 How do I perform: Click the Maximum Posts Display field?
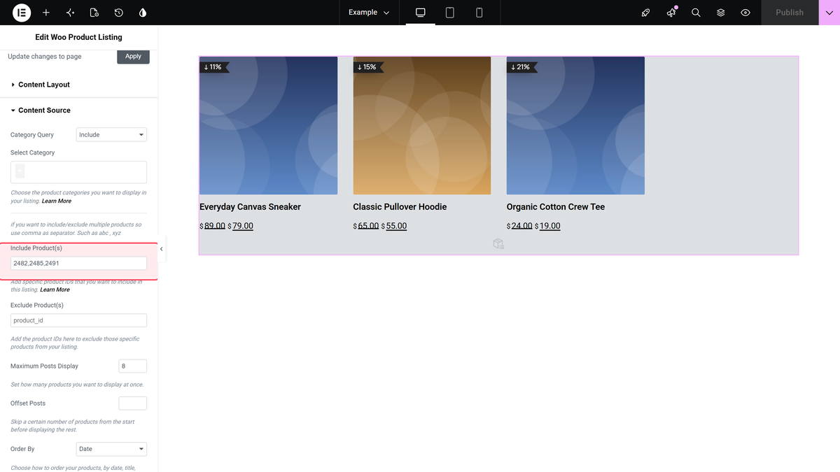coord(133,366)
